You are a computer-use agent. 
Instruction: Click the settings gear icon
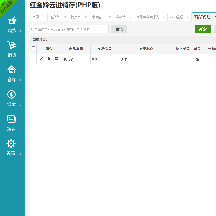(x=11, y=143)
